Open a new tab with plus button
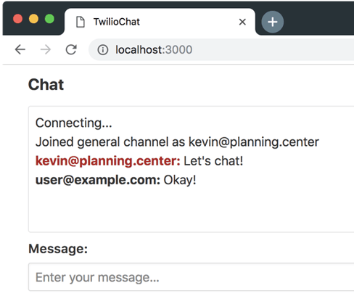354x296 pixels. click(x=273, y=22)
